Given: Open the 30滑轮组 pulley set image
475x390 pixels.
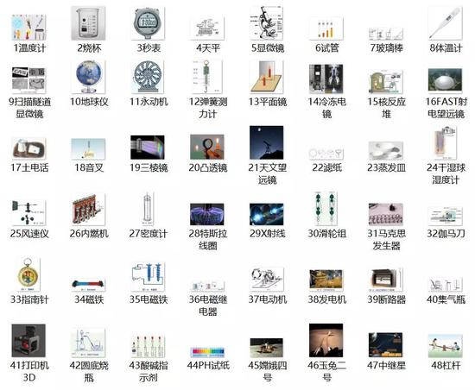Looking at the screenshot, I should 326,209.
